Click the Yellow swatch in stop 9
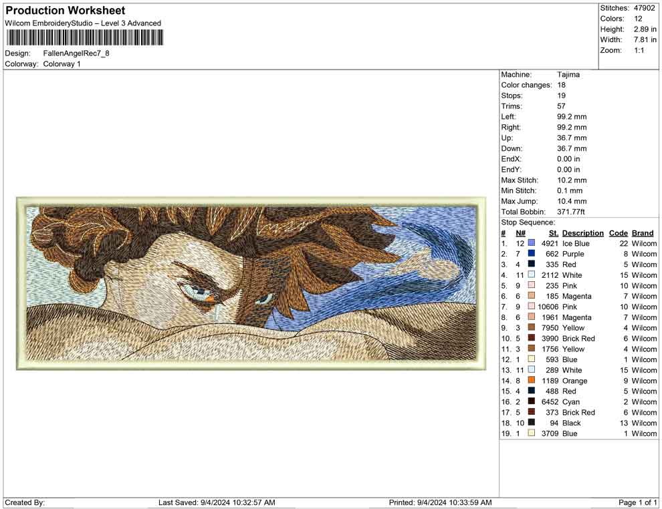The image size is (662, 509). pyautogui.click(x=531, y=328)
